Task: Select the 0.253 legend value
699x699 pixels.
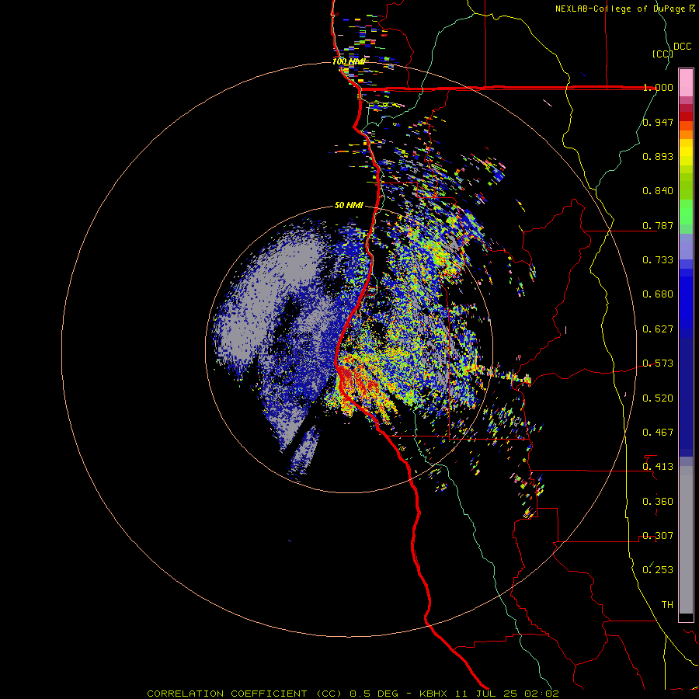Action: tap(658, 570)
